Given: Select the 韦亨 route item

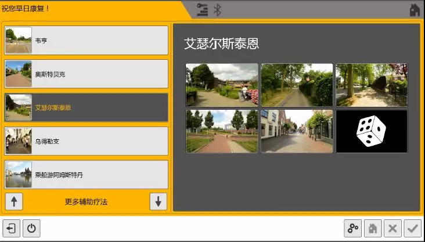Looking at the screenshot, I should 86,41.
